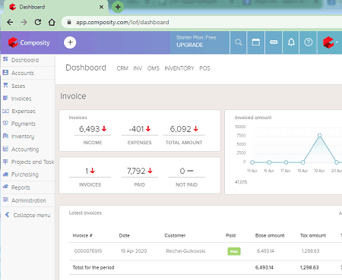Viewport: 342px width, 280px height.
Task: Click the browser home icon
Action: [x=52, y=22]
